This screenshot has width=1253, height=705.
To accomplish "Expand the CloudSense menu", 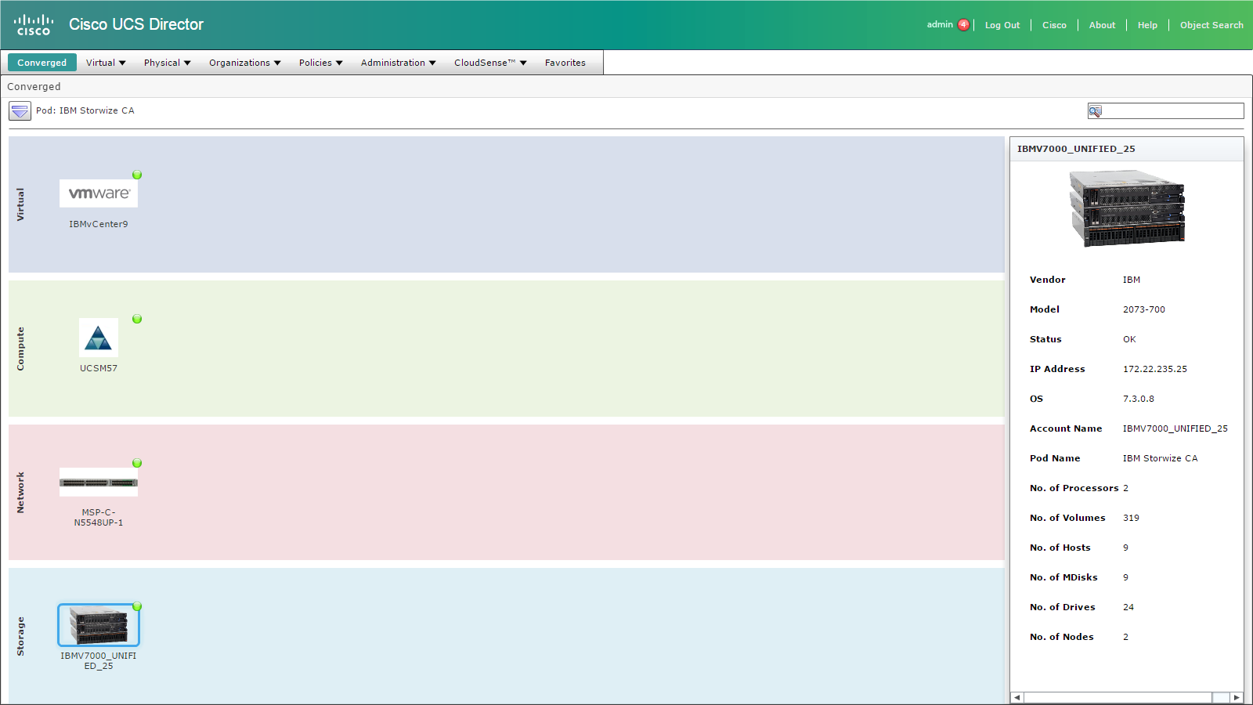I will click(x=490, y=63).
